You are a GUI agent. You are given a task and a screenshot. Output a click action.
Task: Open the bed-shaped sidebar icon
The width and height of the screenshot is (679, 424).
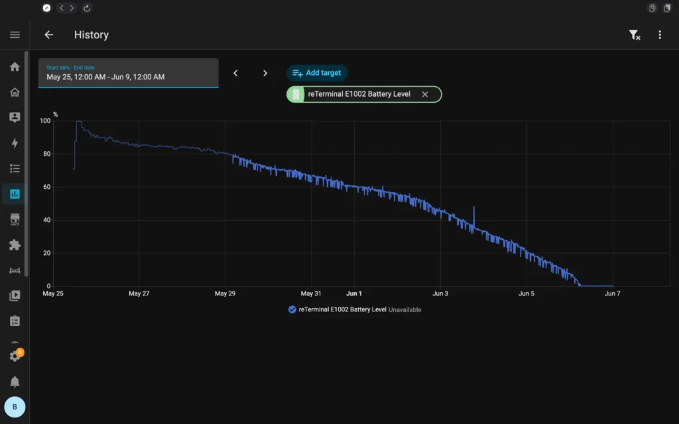point(15,270)
